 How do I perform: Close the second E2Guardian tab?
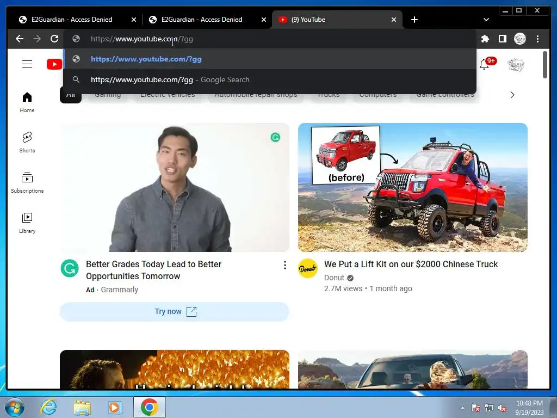pos(264,20)
